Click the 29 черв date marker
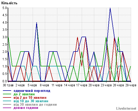 (131, 85)
